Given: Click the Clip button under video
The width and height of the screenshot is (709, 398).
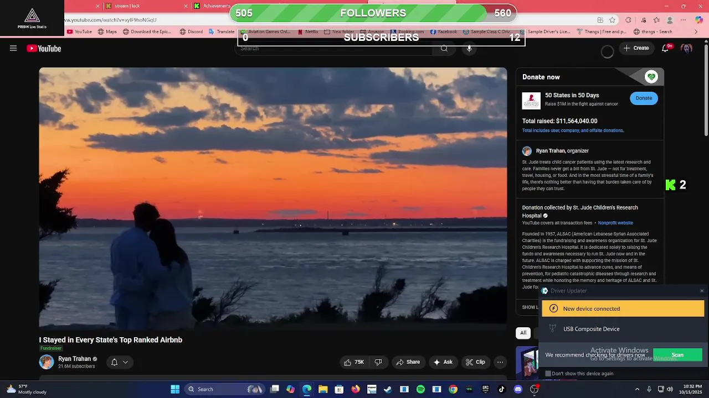Looking at the screenshot, I should [476, 362].
